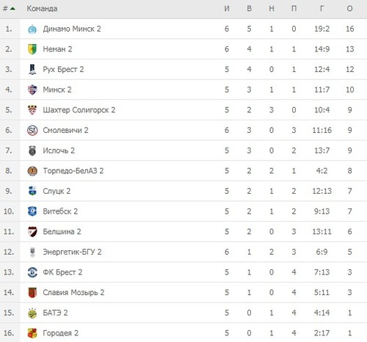Screen dimensions: 367x342
Task: Select the И games played column header
Action: click(227, 9)
